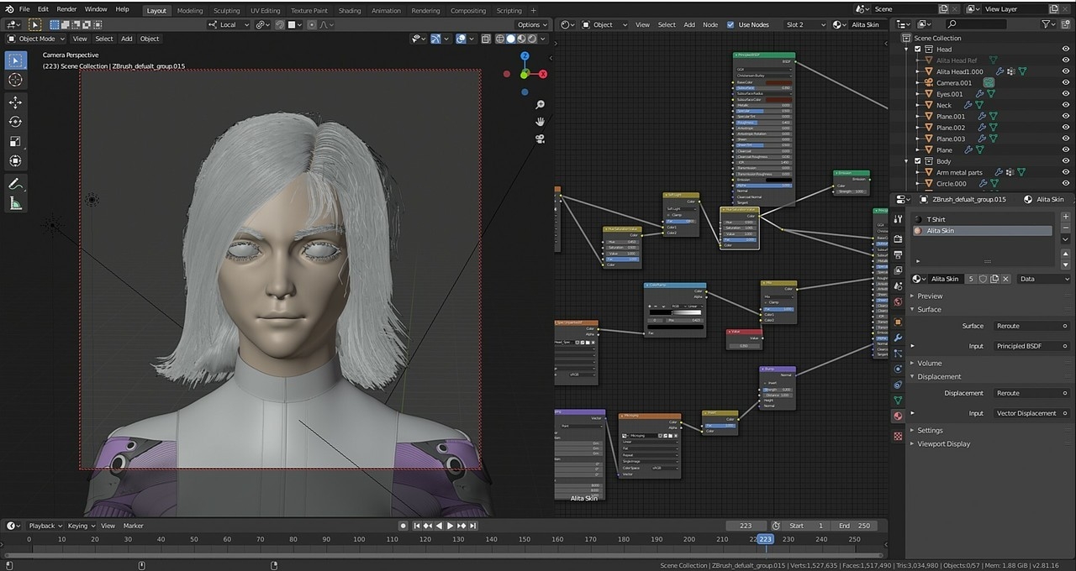
Task: Switch to the Shading workspace tab
Action: click(349, 10)
